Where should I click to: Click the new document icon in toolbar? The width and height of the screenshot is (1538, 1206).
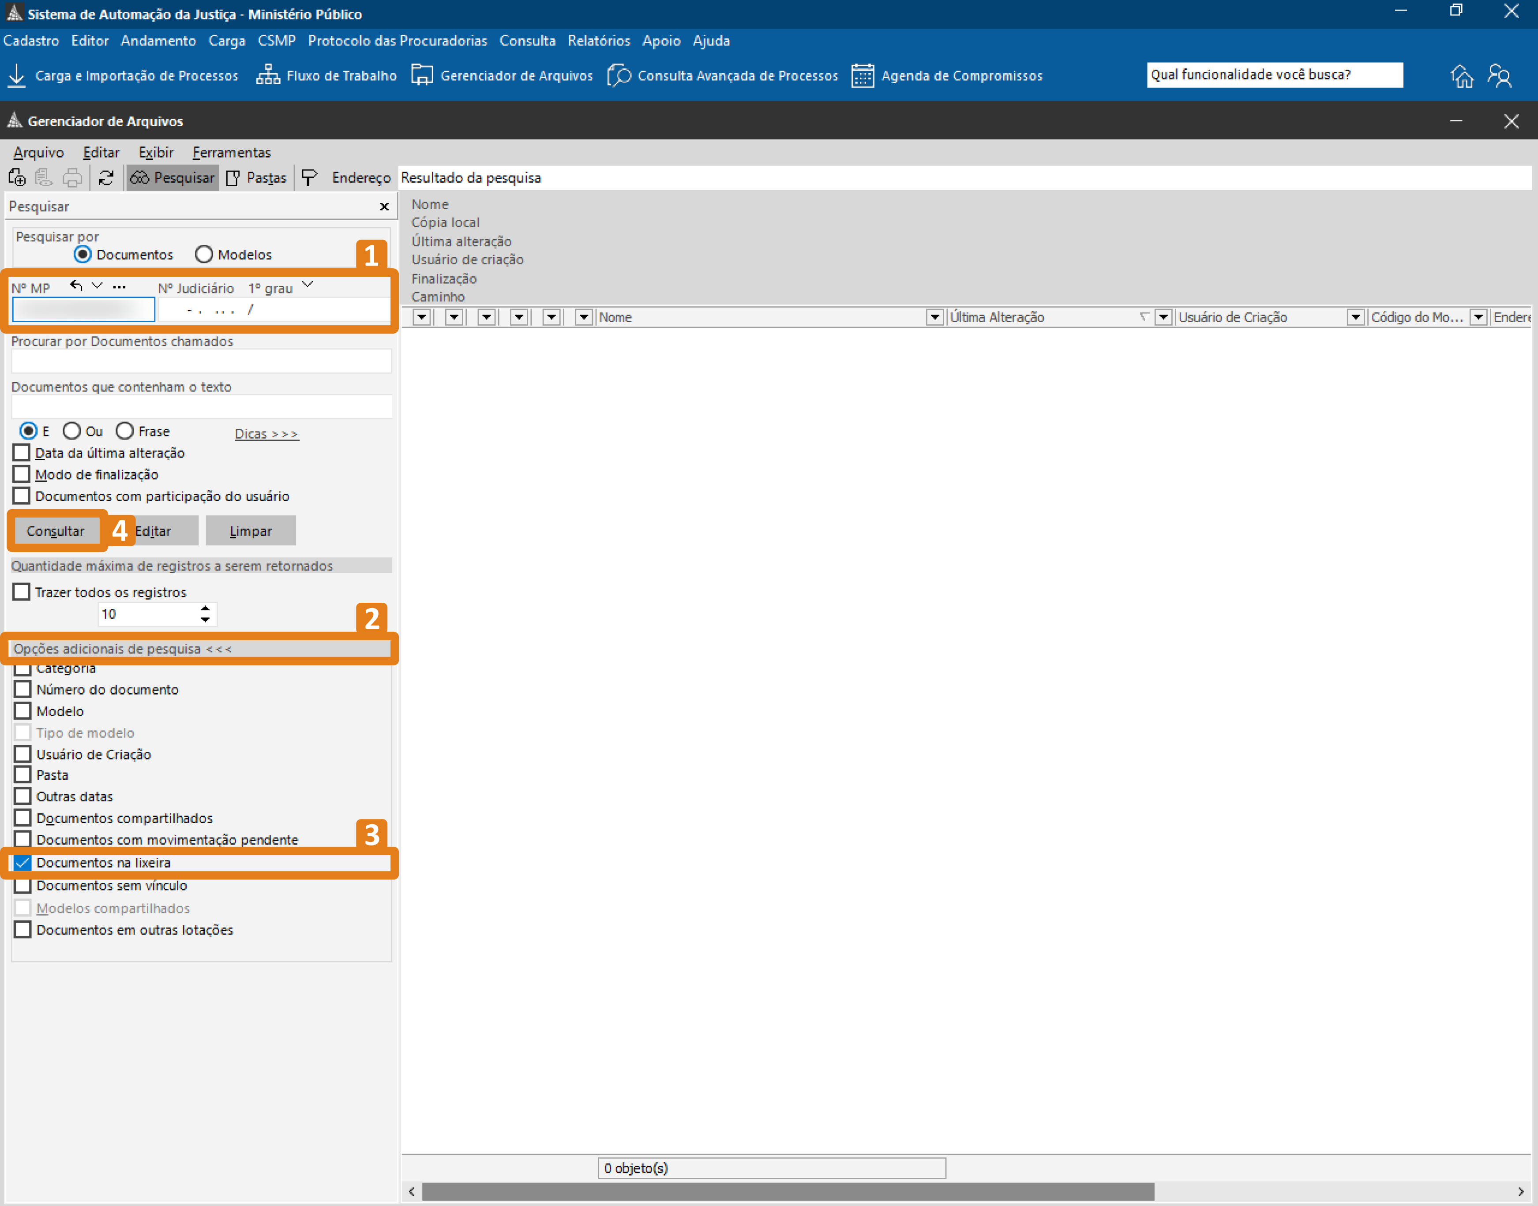(x=17, y=178)
